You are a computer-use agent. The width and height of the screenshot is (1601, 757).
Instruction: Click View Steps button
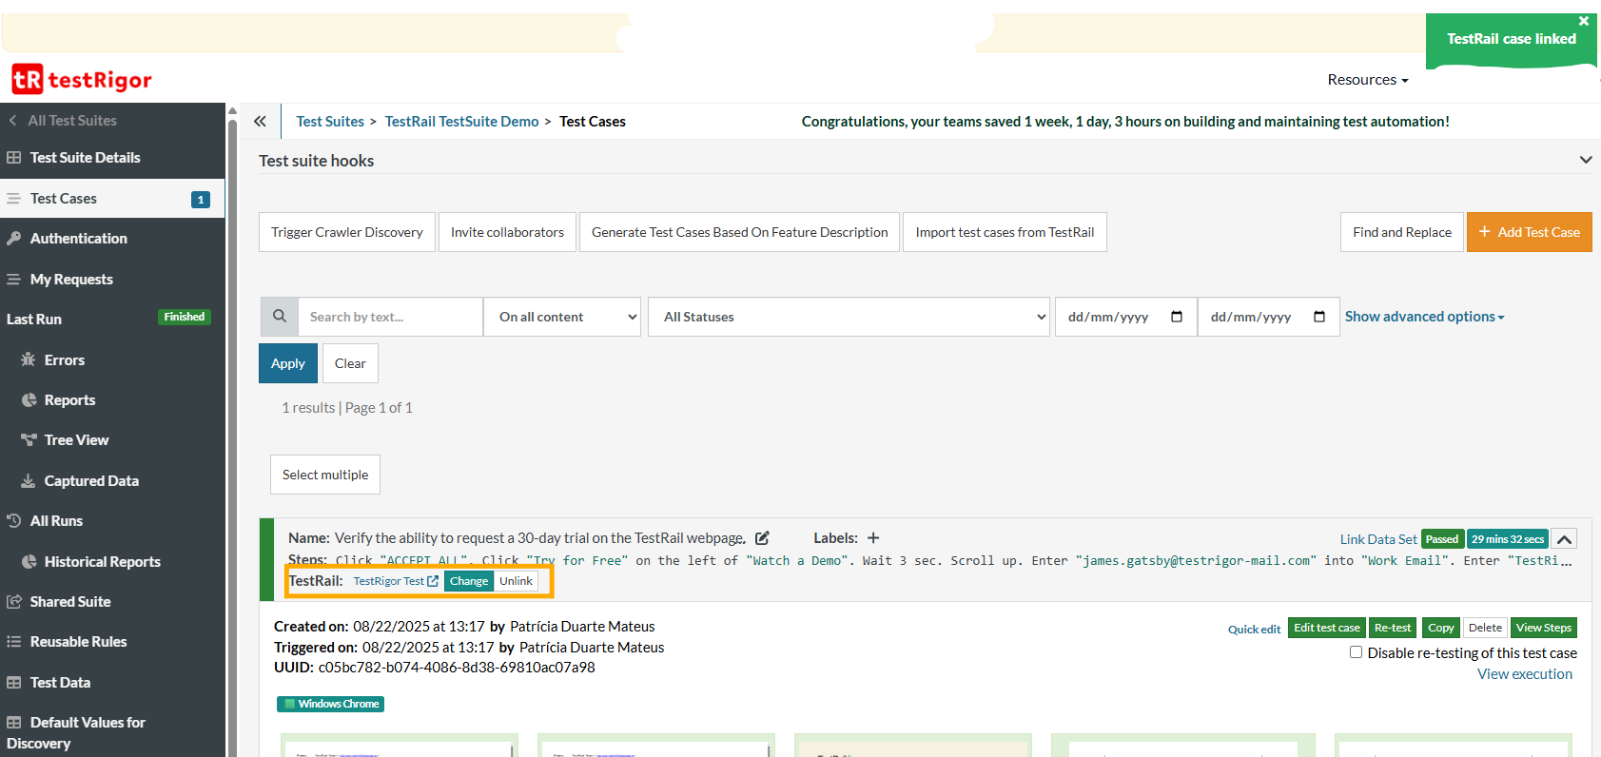pyautogui.click(x=1544, y=628)
